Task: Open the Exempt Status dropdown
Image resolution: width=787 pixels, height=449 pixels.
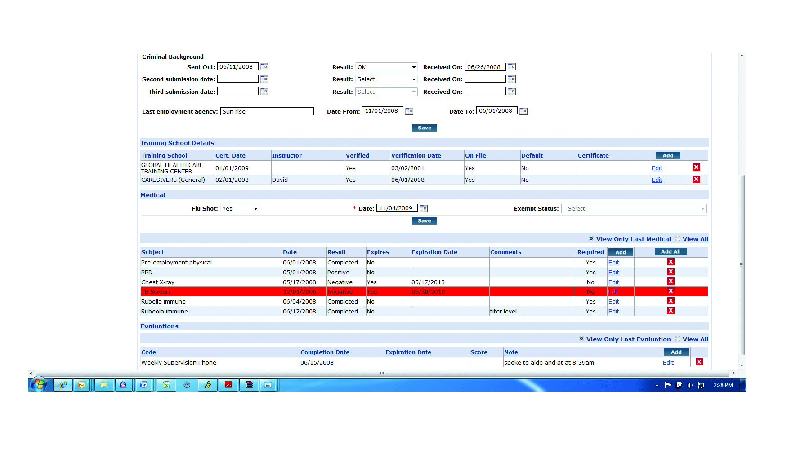Action: tap(634, 209)
